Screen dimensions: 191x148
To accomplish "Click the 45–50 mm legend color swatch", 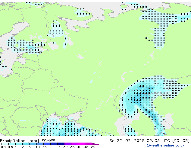I will pos(88,144).
